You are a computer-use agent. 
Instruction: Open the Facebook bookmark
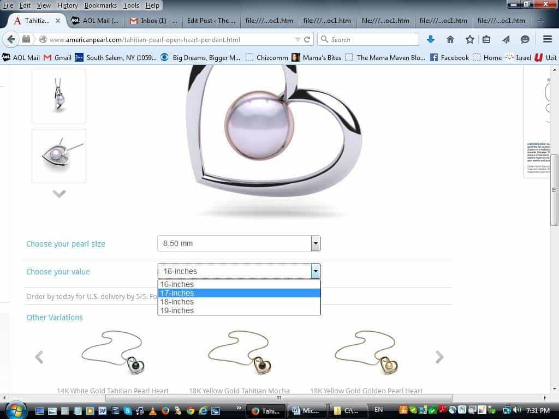[x=450, y=57]
